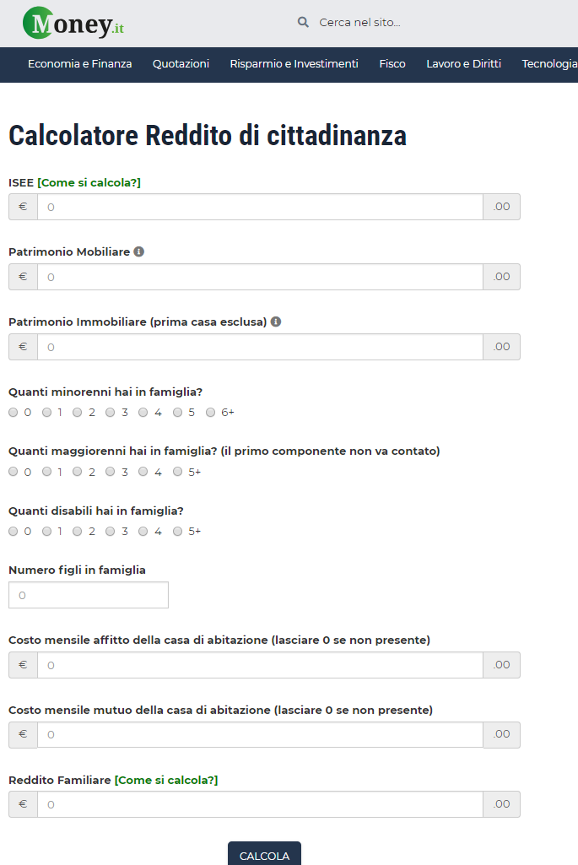Open ISEE Come si calcola link
Screen dimensions: 578x865
coord(89,182)
